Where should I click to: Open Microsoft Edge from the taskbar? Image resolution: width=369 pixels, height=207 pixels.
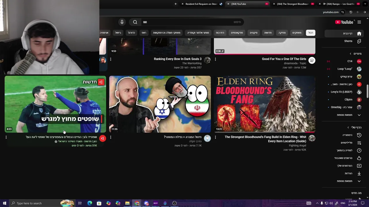pyautogui.click(x=90, y=203)
